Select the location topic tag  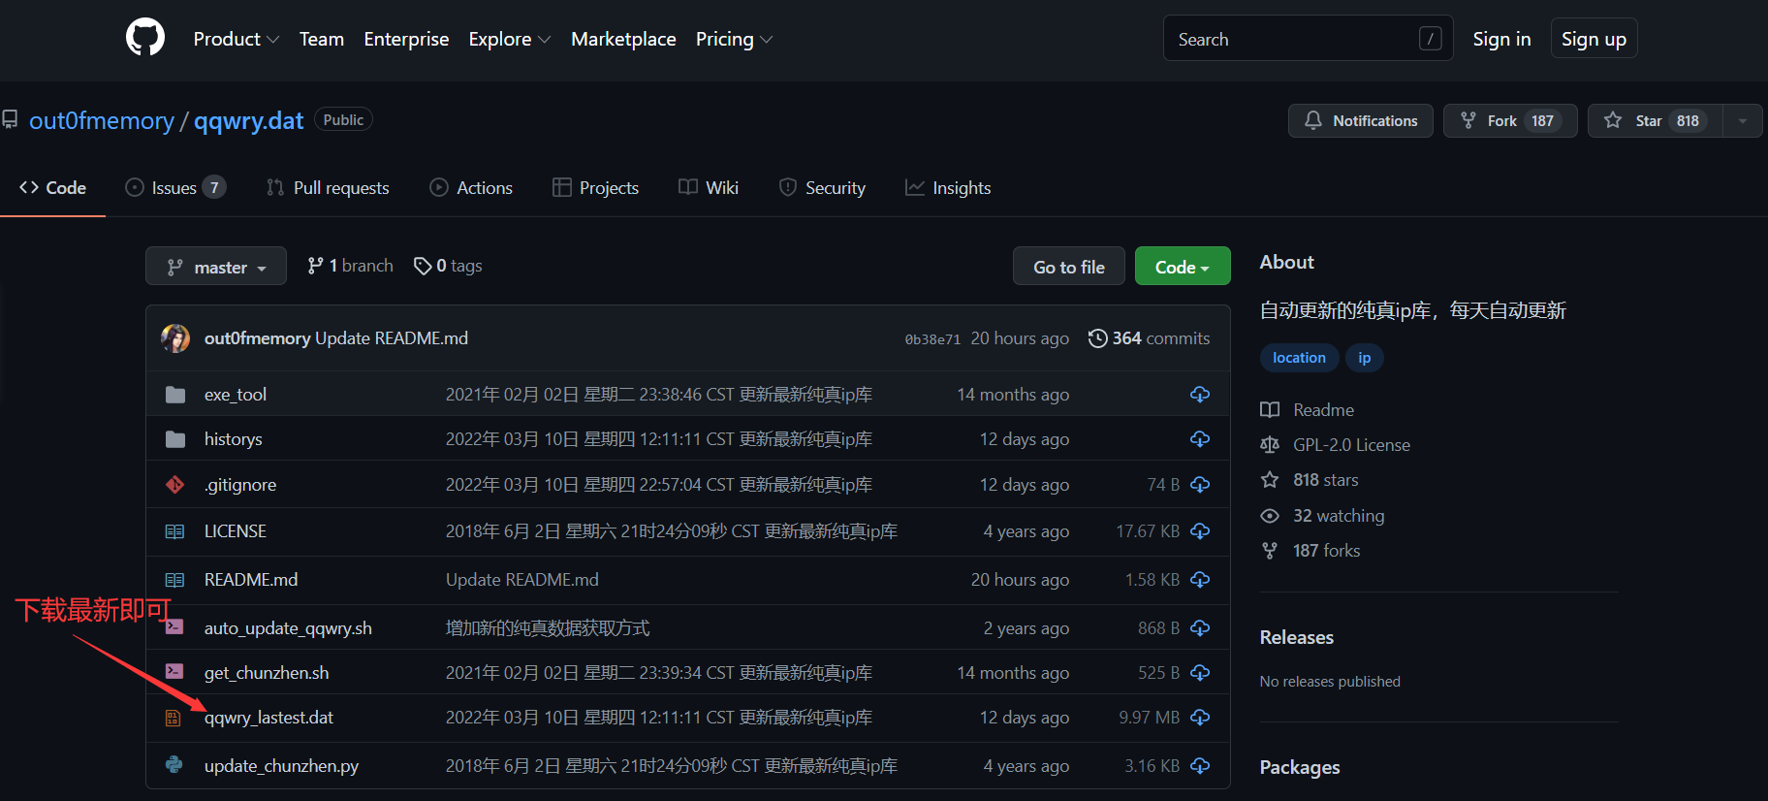click(x=1299, y=358)
